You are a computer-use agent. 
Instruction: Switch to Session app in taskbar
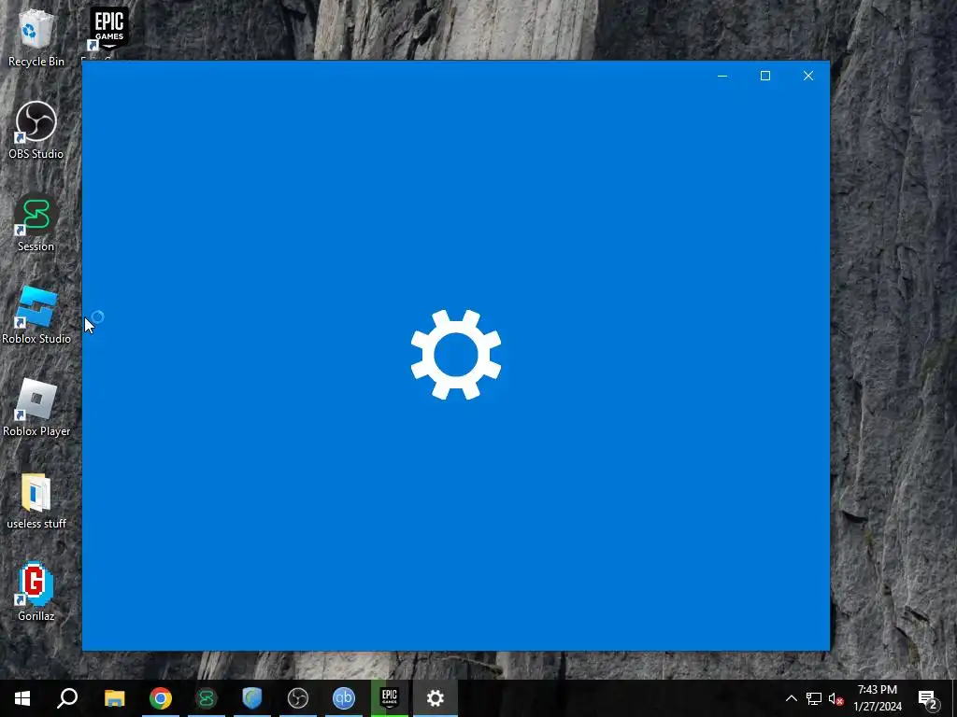tap(207, 698)
